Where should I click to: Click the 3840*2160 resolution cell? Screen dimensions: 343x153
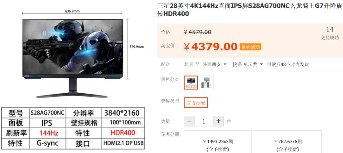point(122,113)
